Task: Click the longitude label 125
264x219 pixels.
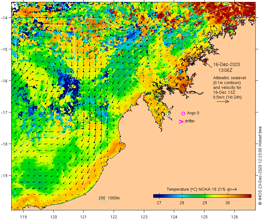Action: tap(204, 217)
